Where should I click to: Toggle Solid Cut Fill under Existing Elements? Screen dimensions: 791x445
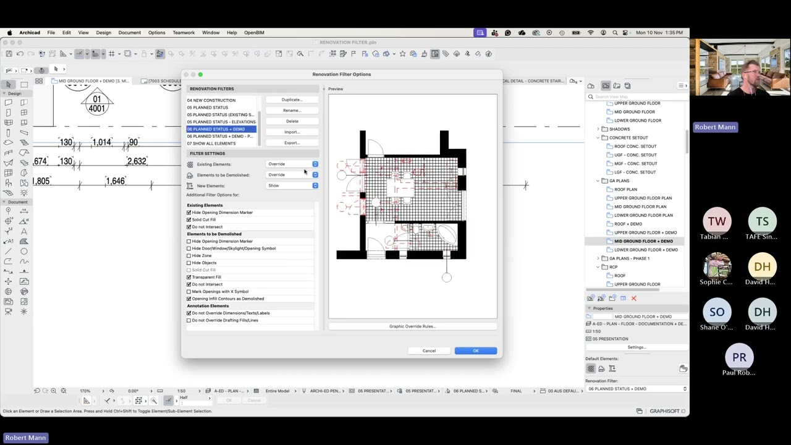pyautogui.click(x=189, y=220)
